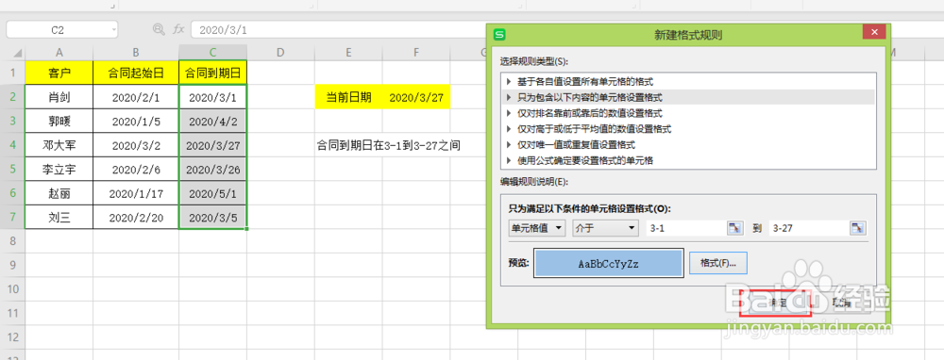Click cell with name 刘三
The height and width of the screenshot is (360, 944).
click(59, 217)
